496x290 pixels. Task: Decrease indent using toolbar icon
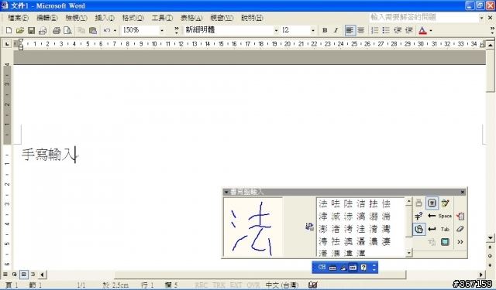coord(398,30)
